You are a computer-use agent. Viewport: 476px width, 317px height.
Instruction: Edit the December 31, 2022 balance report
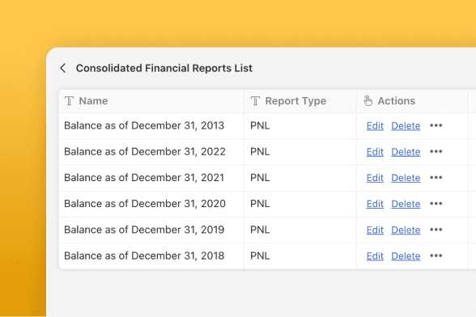(x=375, y=152)
